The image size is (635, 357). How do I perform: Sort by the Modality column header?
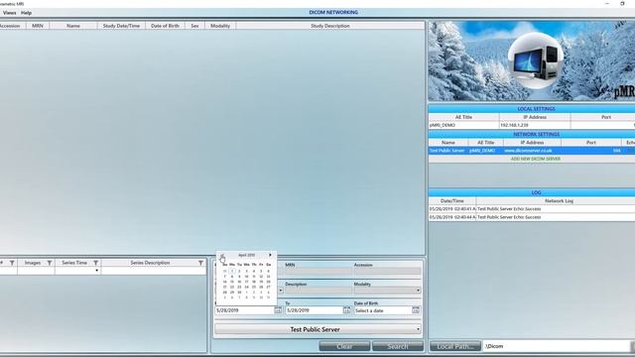click(220, 26)
